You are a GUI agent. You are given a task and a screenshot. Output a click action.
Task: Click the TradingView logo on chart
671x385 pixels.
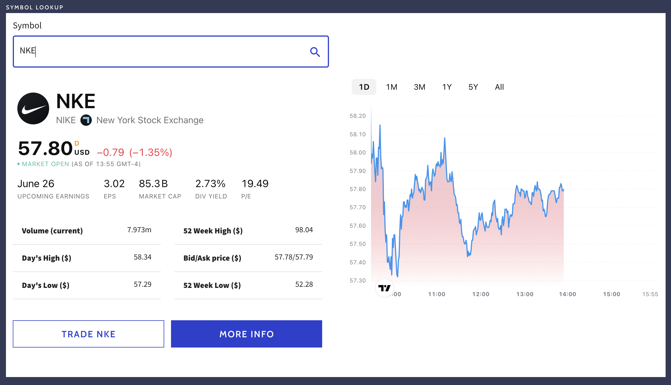[385, 288]
